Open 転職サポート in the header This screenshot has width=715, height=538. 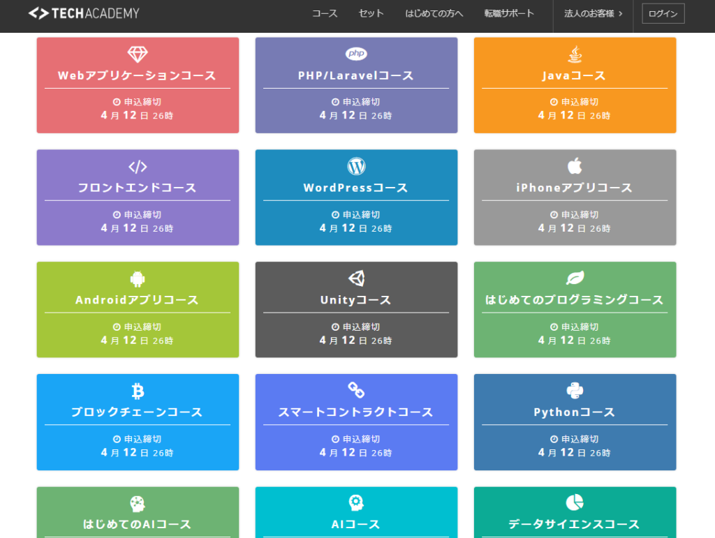coord(509,14)
